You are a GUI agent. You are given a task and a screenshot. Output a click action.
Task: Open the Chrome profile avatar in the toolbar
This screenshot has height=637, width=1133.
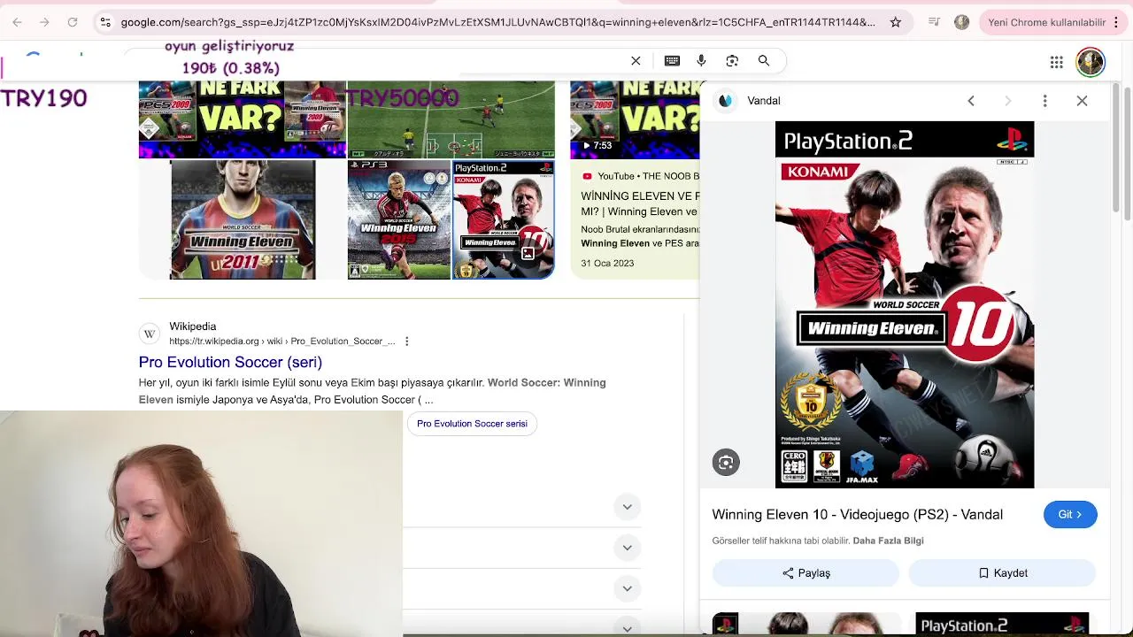click(962, 22)
